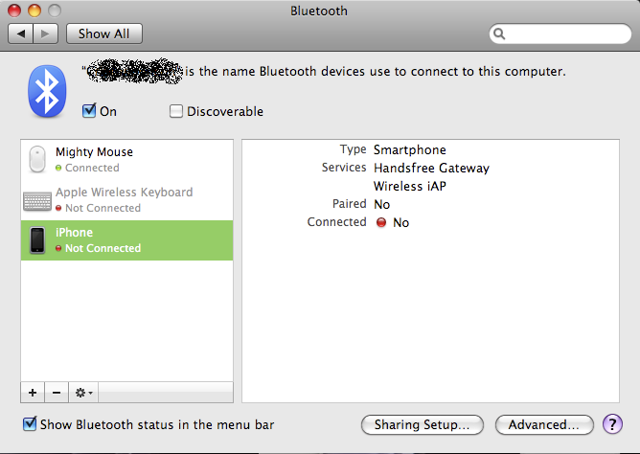Toggle the Bluetooth On checkbox
The height and width of the screenshot is (454, 640).
[x=89, y=111]
